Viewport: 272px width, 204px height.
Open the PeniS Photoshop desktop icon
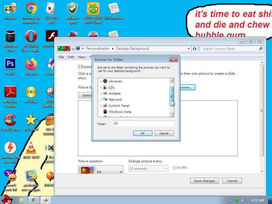(x=10, y=67)
